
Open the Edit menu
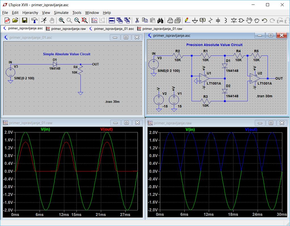click(x=15, y=12)
